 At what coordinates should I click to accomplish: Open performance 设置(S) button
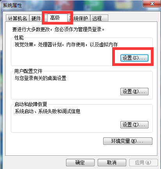pos(134,58)
